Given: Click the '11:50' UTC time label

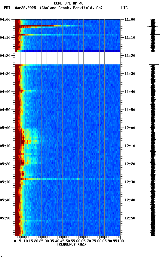Looking at the screenshot, I should 130,110.
